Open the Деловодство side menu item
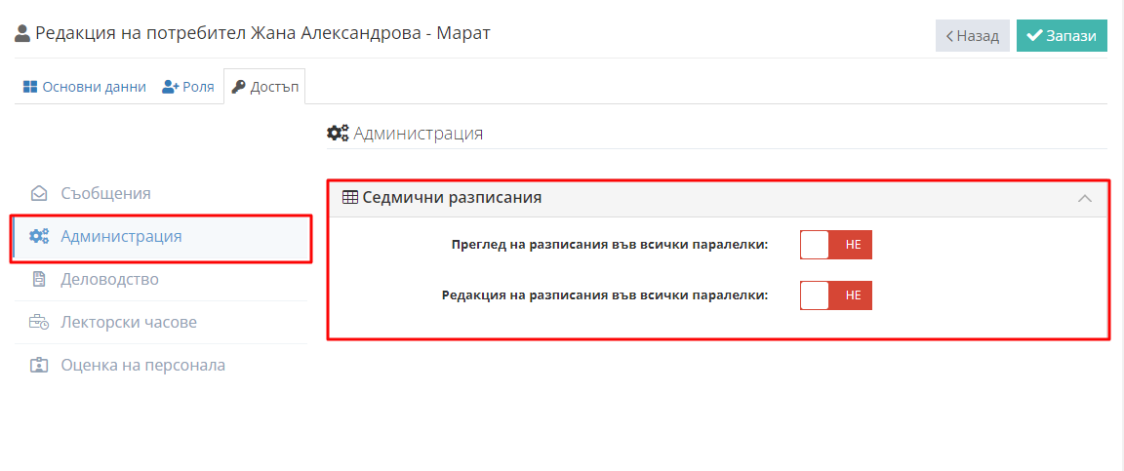The width and height of the screenshot is (1124, 471). pyautogui.click(x=161, y=280)
